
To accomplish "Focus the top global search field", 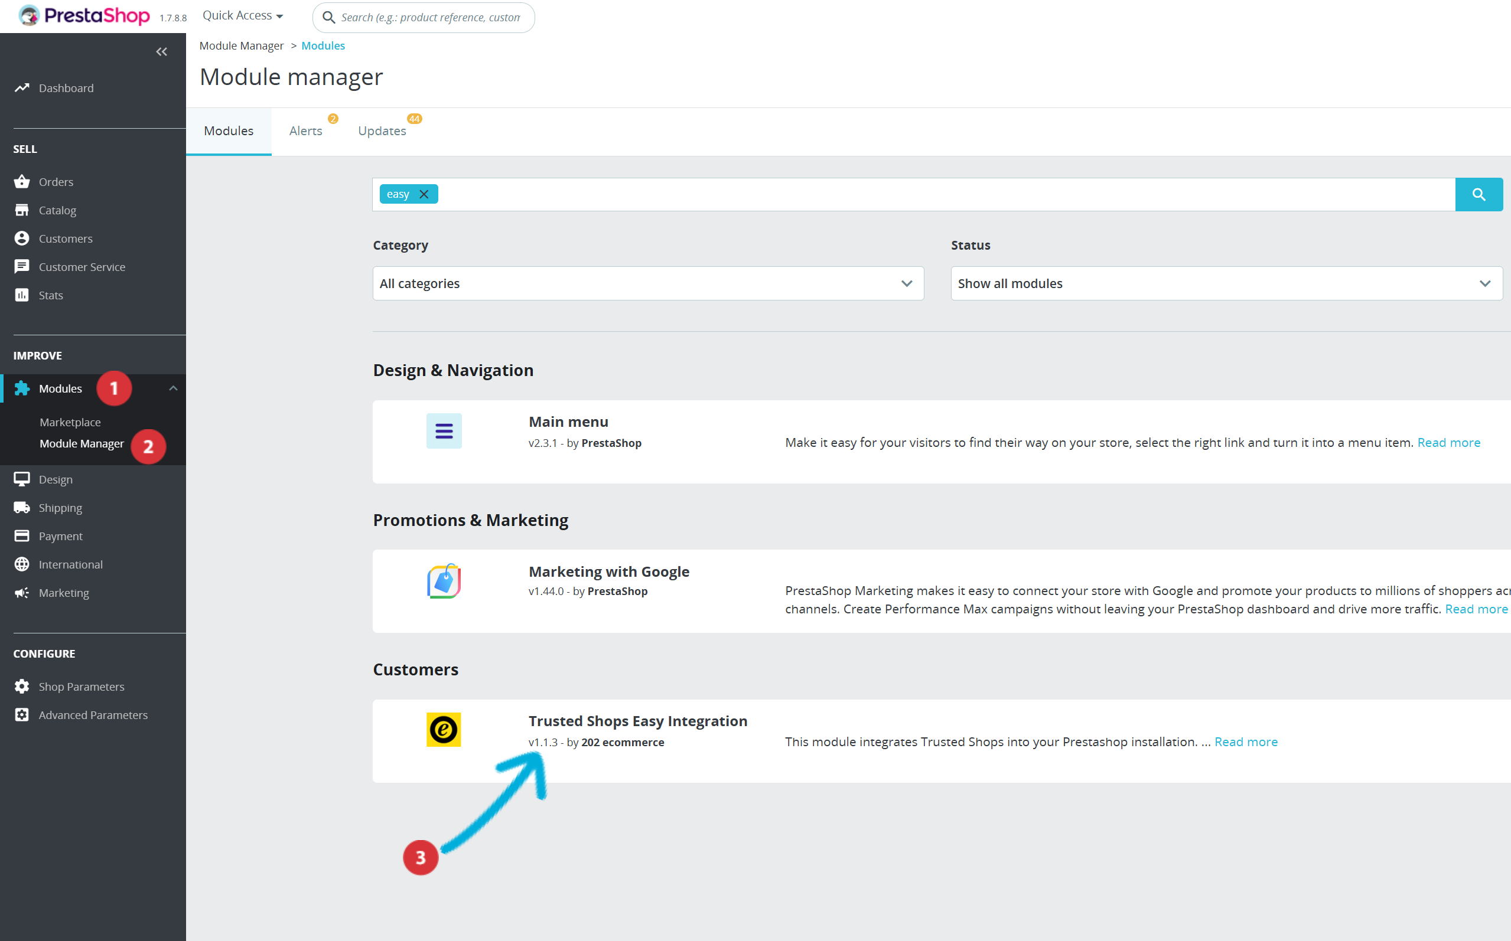I will (x=430, y=18).
